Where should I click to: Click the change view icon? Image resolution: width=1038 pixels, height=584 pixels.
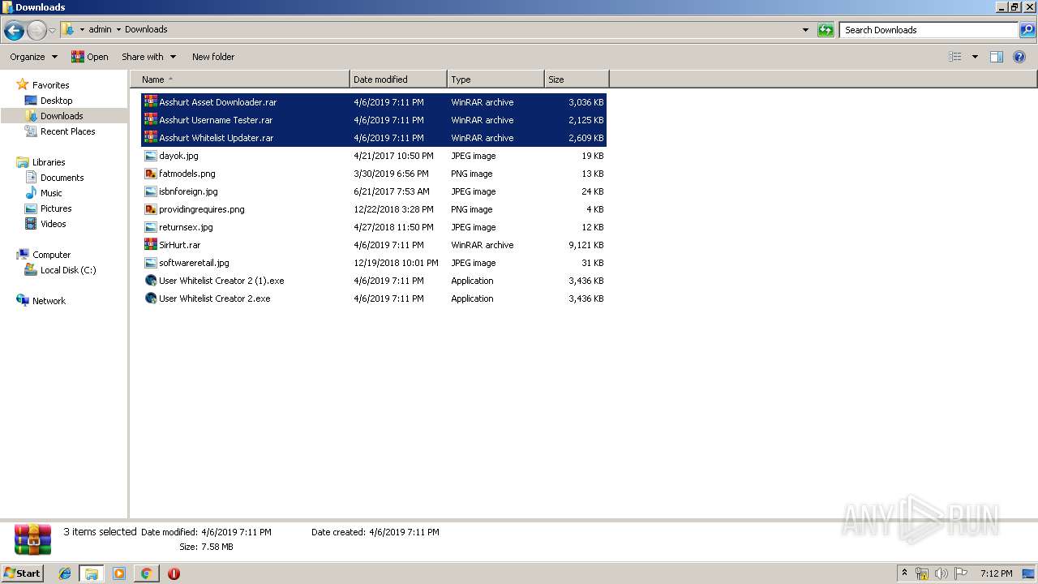pyautogui.click(x=955, y=57)
